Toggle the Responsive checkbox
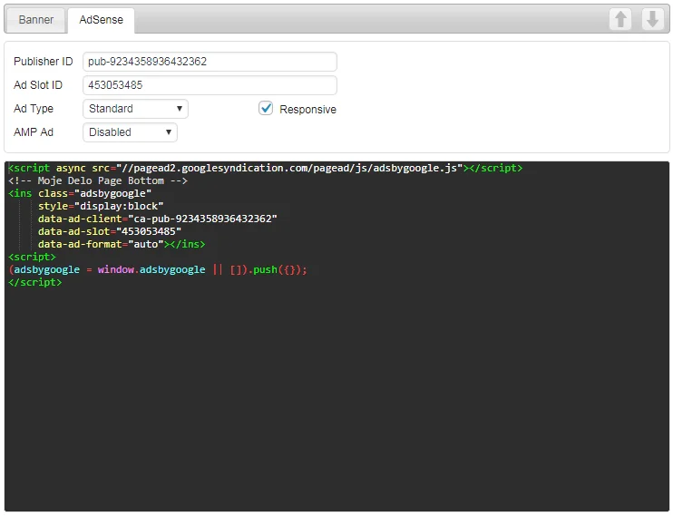This screenshot has height=516, width=673. tap(266, 109)
